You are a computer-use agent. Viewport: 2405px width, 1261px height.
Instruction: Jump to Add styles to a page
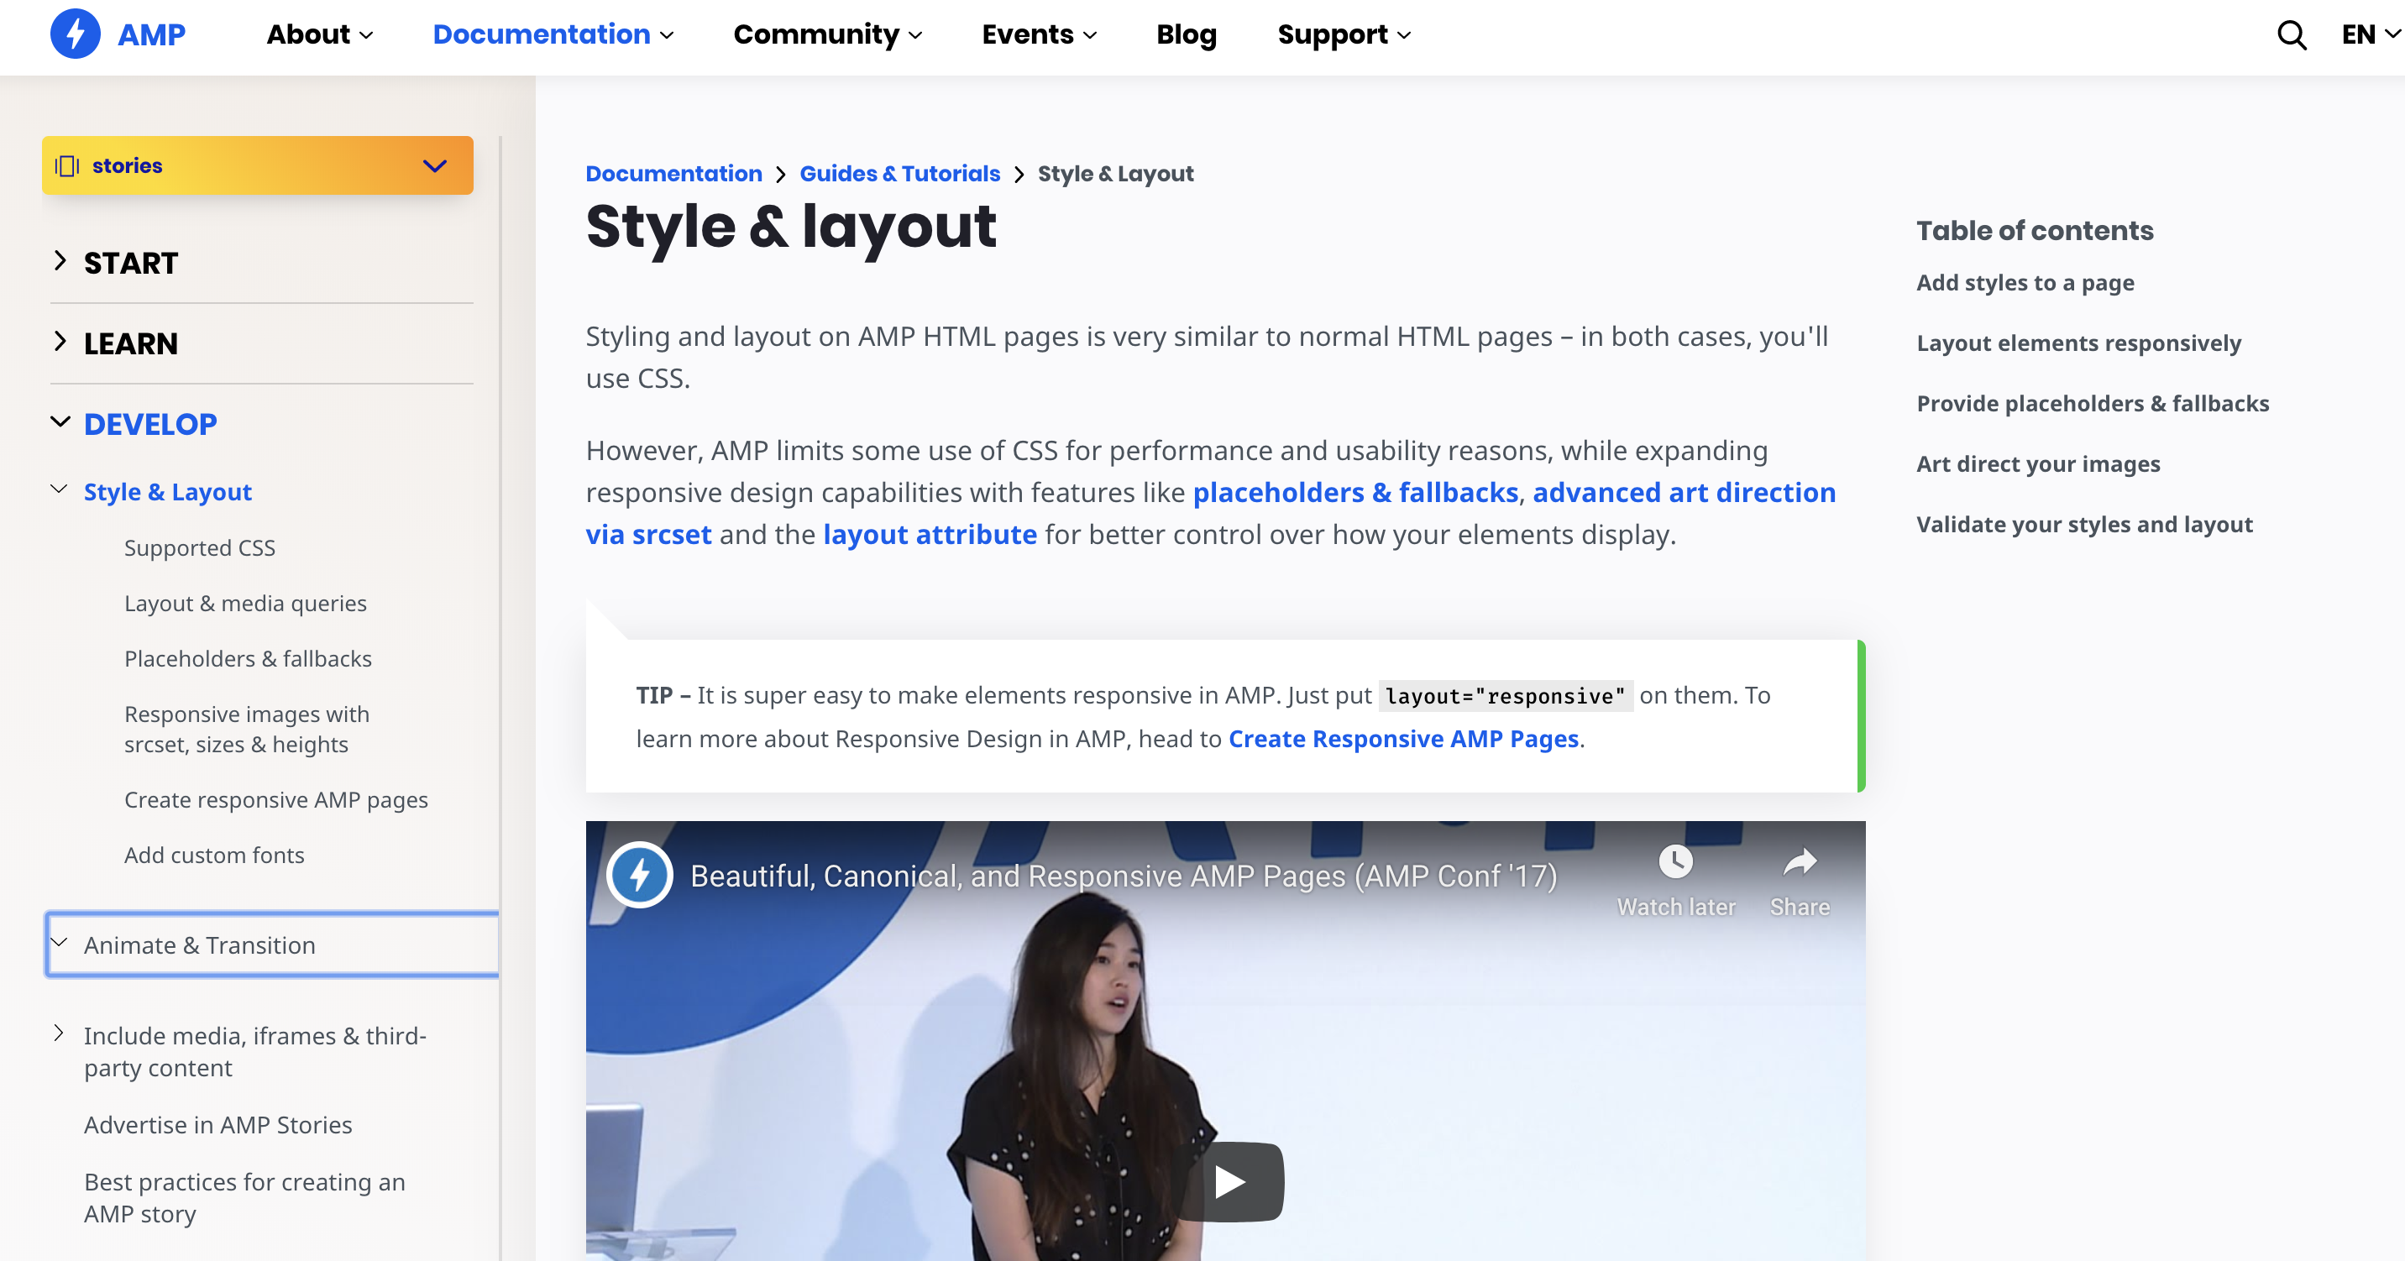[x=2025, y=282]
